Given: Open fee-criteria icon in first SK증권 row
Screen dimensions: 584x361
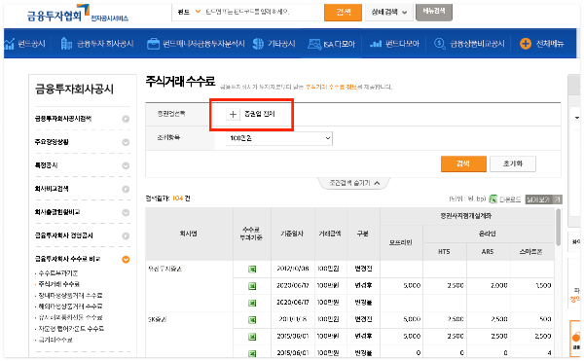Looking at the screenshot, I should click(252, 320).
